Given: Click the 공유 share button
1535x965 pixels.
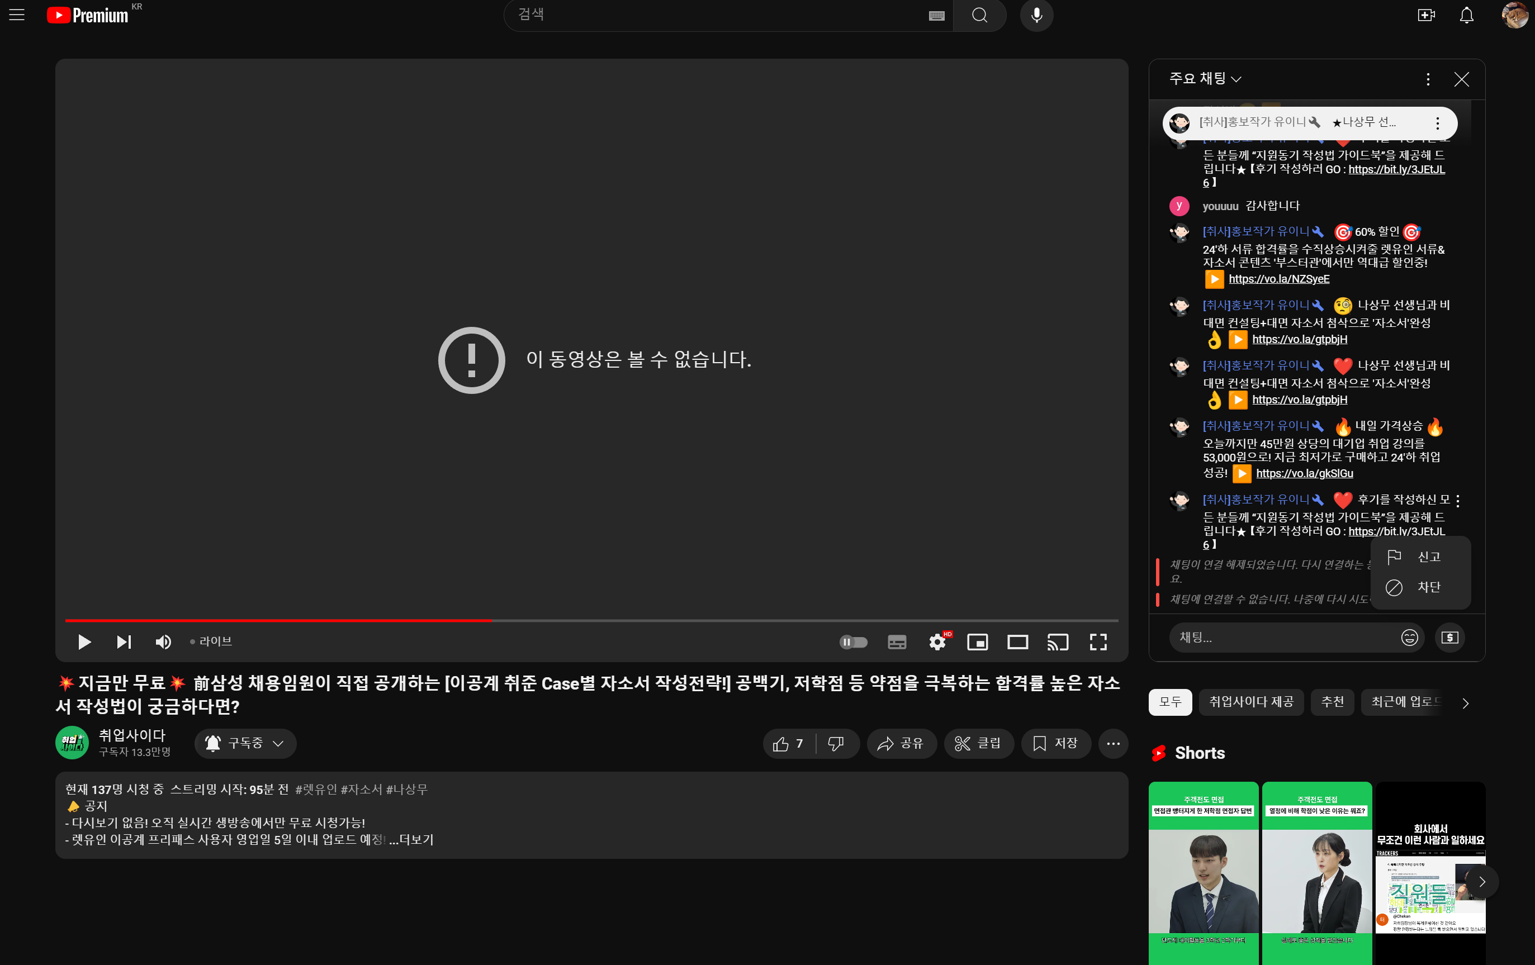Looking at the screenshot, I should [x=901, y=743].
